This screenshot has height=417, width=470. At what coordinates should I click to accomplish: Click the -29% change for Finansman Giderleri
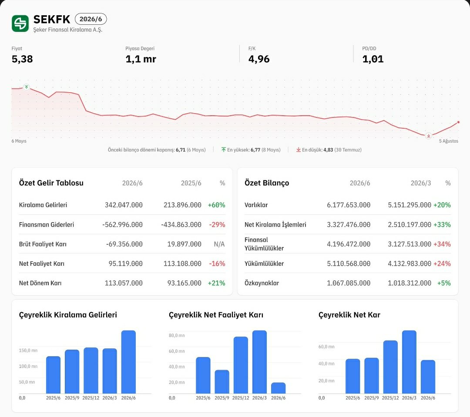click(x=217, y=224)
